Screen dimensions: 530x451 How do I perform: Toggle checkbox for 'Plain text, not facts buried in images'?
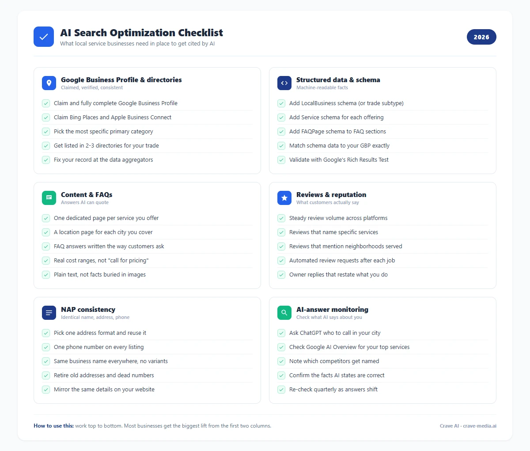(x=46, y=275)
